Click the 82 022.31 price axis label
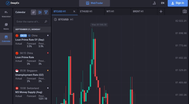The width and height of the screenshot is (189, 104). [x=181, y=21]
